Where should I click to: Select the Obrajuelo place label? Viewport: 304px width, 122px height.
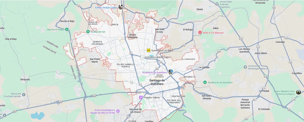click(25, 79)
